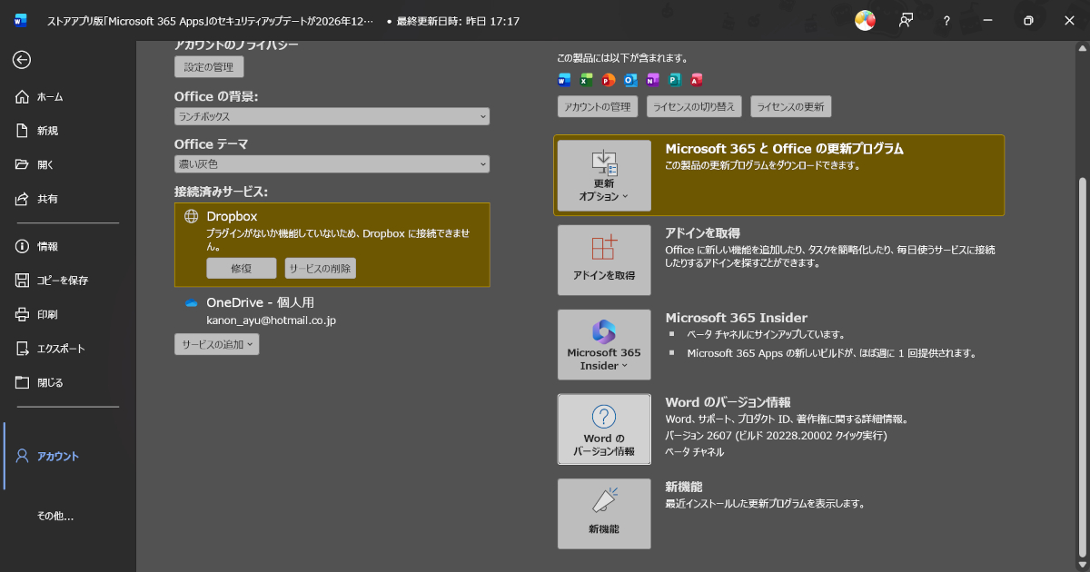
Task: Click the Word product icon
Action: 564,80
